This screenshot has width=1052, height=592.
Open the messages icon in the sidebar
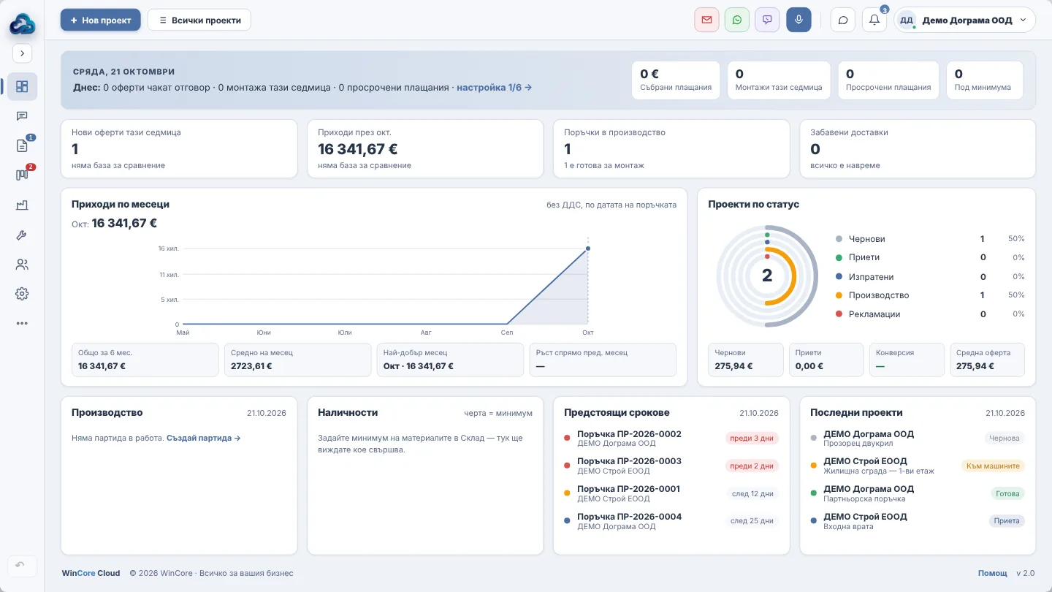[22, 116]
